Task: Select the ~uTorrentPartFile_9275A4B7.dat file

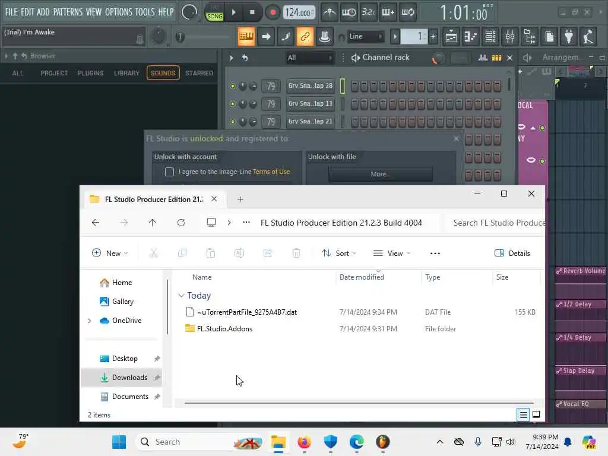Action: tap(247, 312)
